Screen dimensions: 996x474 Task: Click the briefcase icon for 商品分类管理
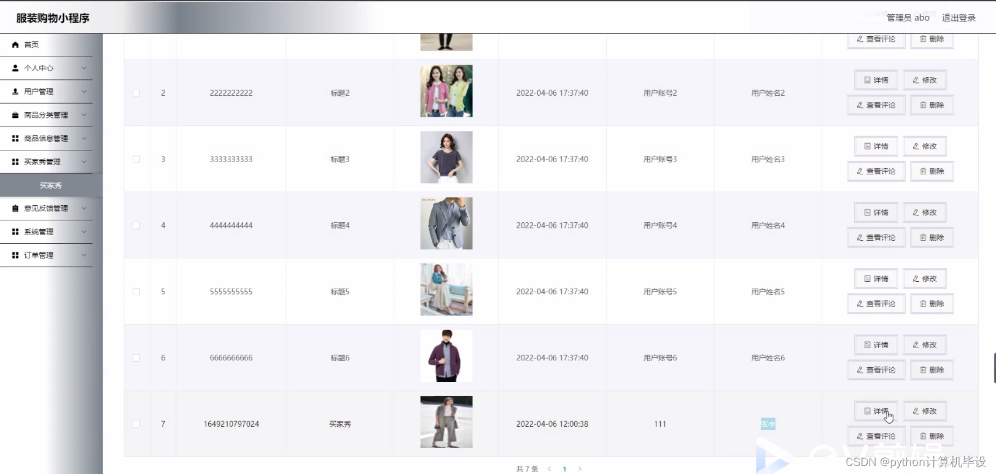[x=15, y=115]
